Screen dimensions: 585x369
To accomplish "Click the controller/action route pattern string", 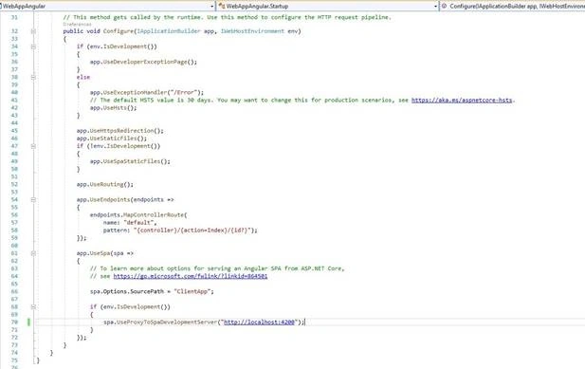I will (193, 231).
